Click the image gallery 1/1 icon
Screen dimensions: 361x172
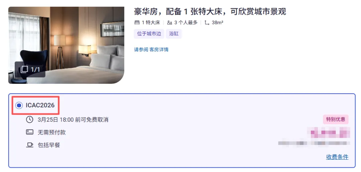(30, 69)
